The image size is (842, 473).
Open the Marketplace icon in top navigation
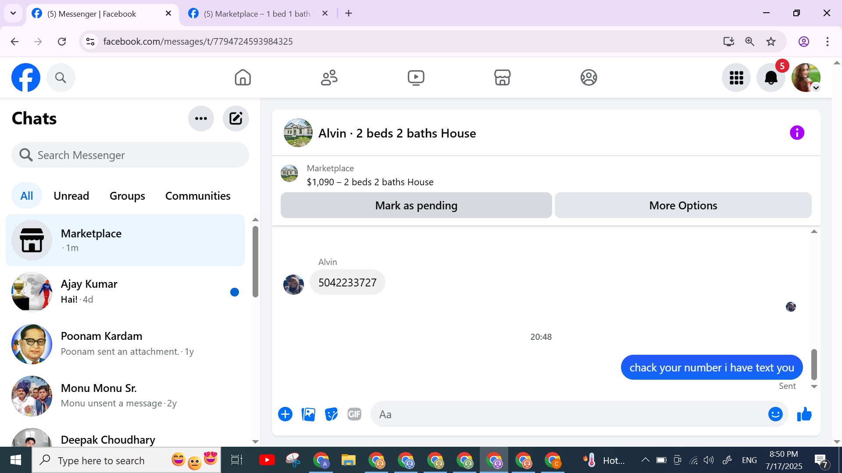click(x=502, y=78)
